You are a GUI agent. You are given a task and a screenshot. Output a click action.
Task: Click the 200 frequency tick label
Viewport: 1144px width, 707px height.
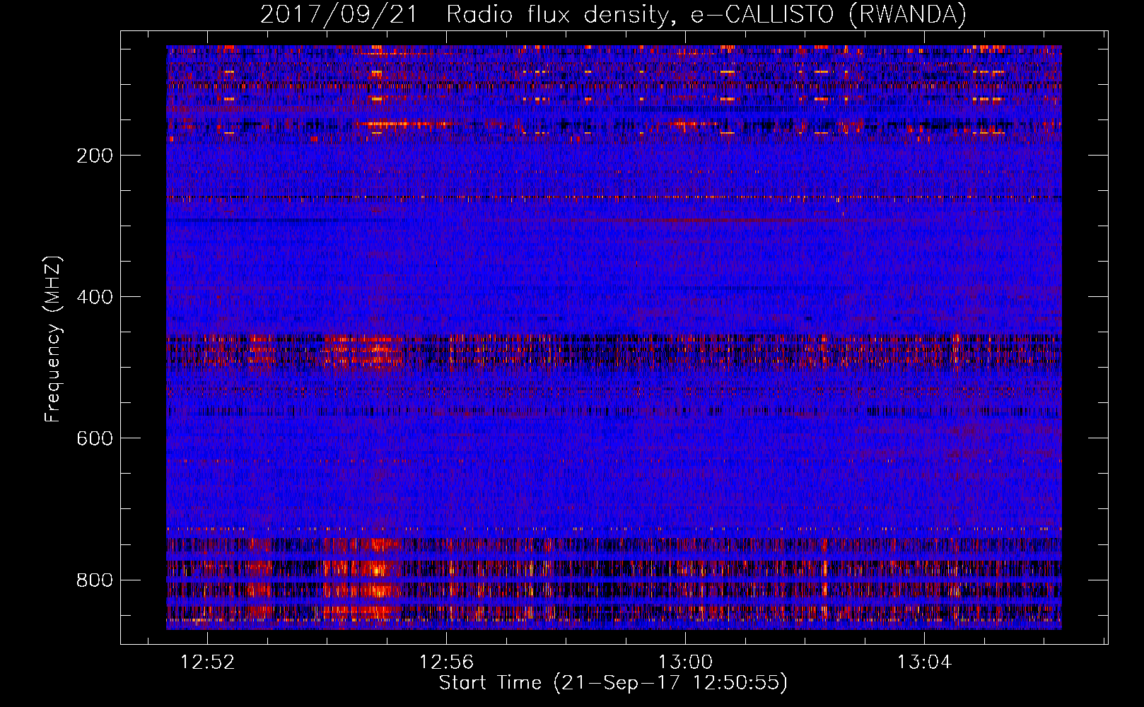pyautogui.click(x=95, y=156)
